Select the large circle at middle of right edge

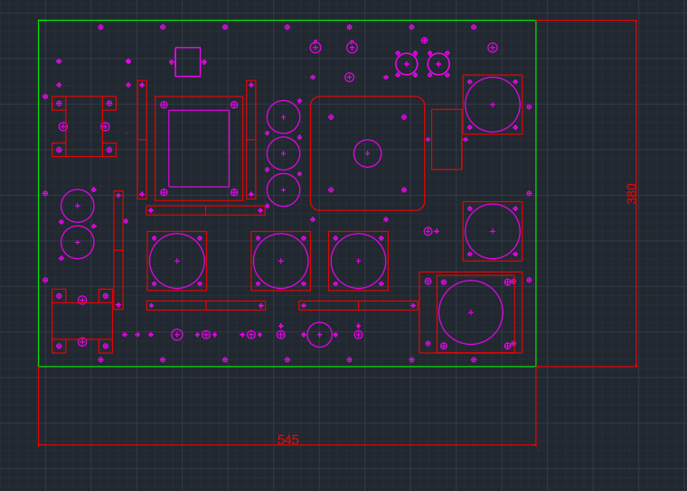[492, 231]
